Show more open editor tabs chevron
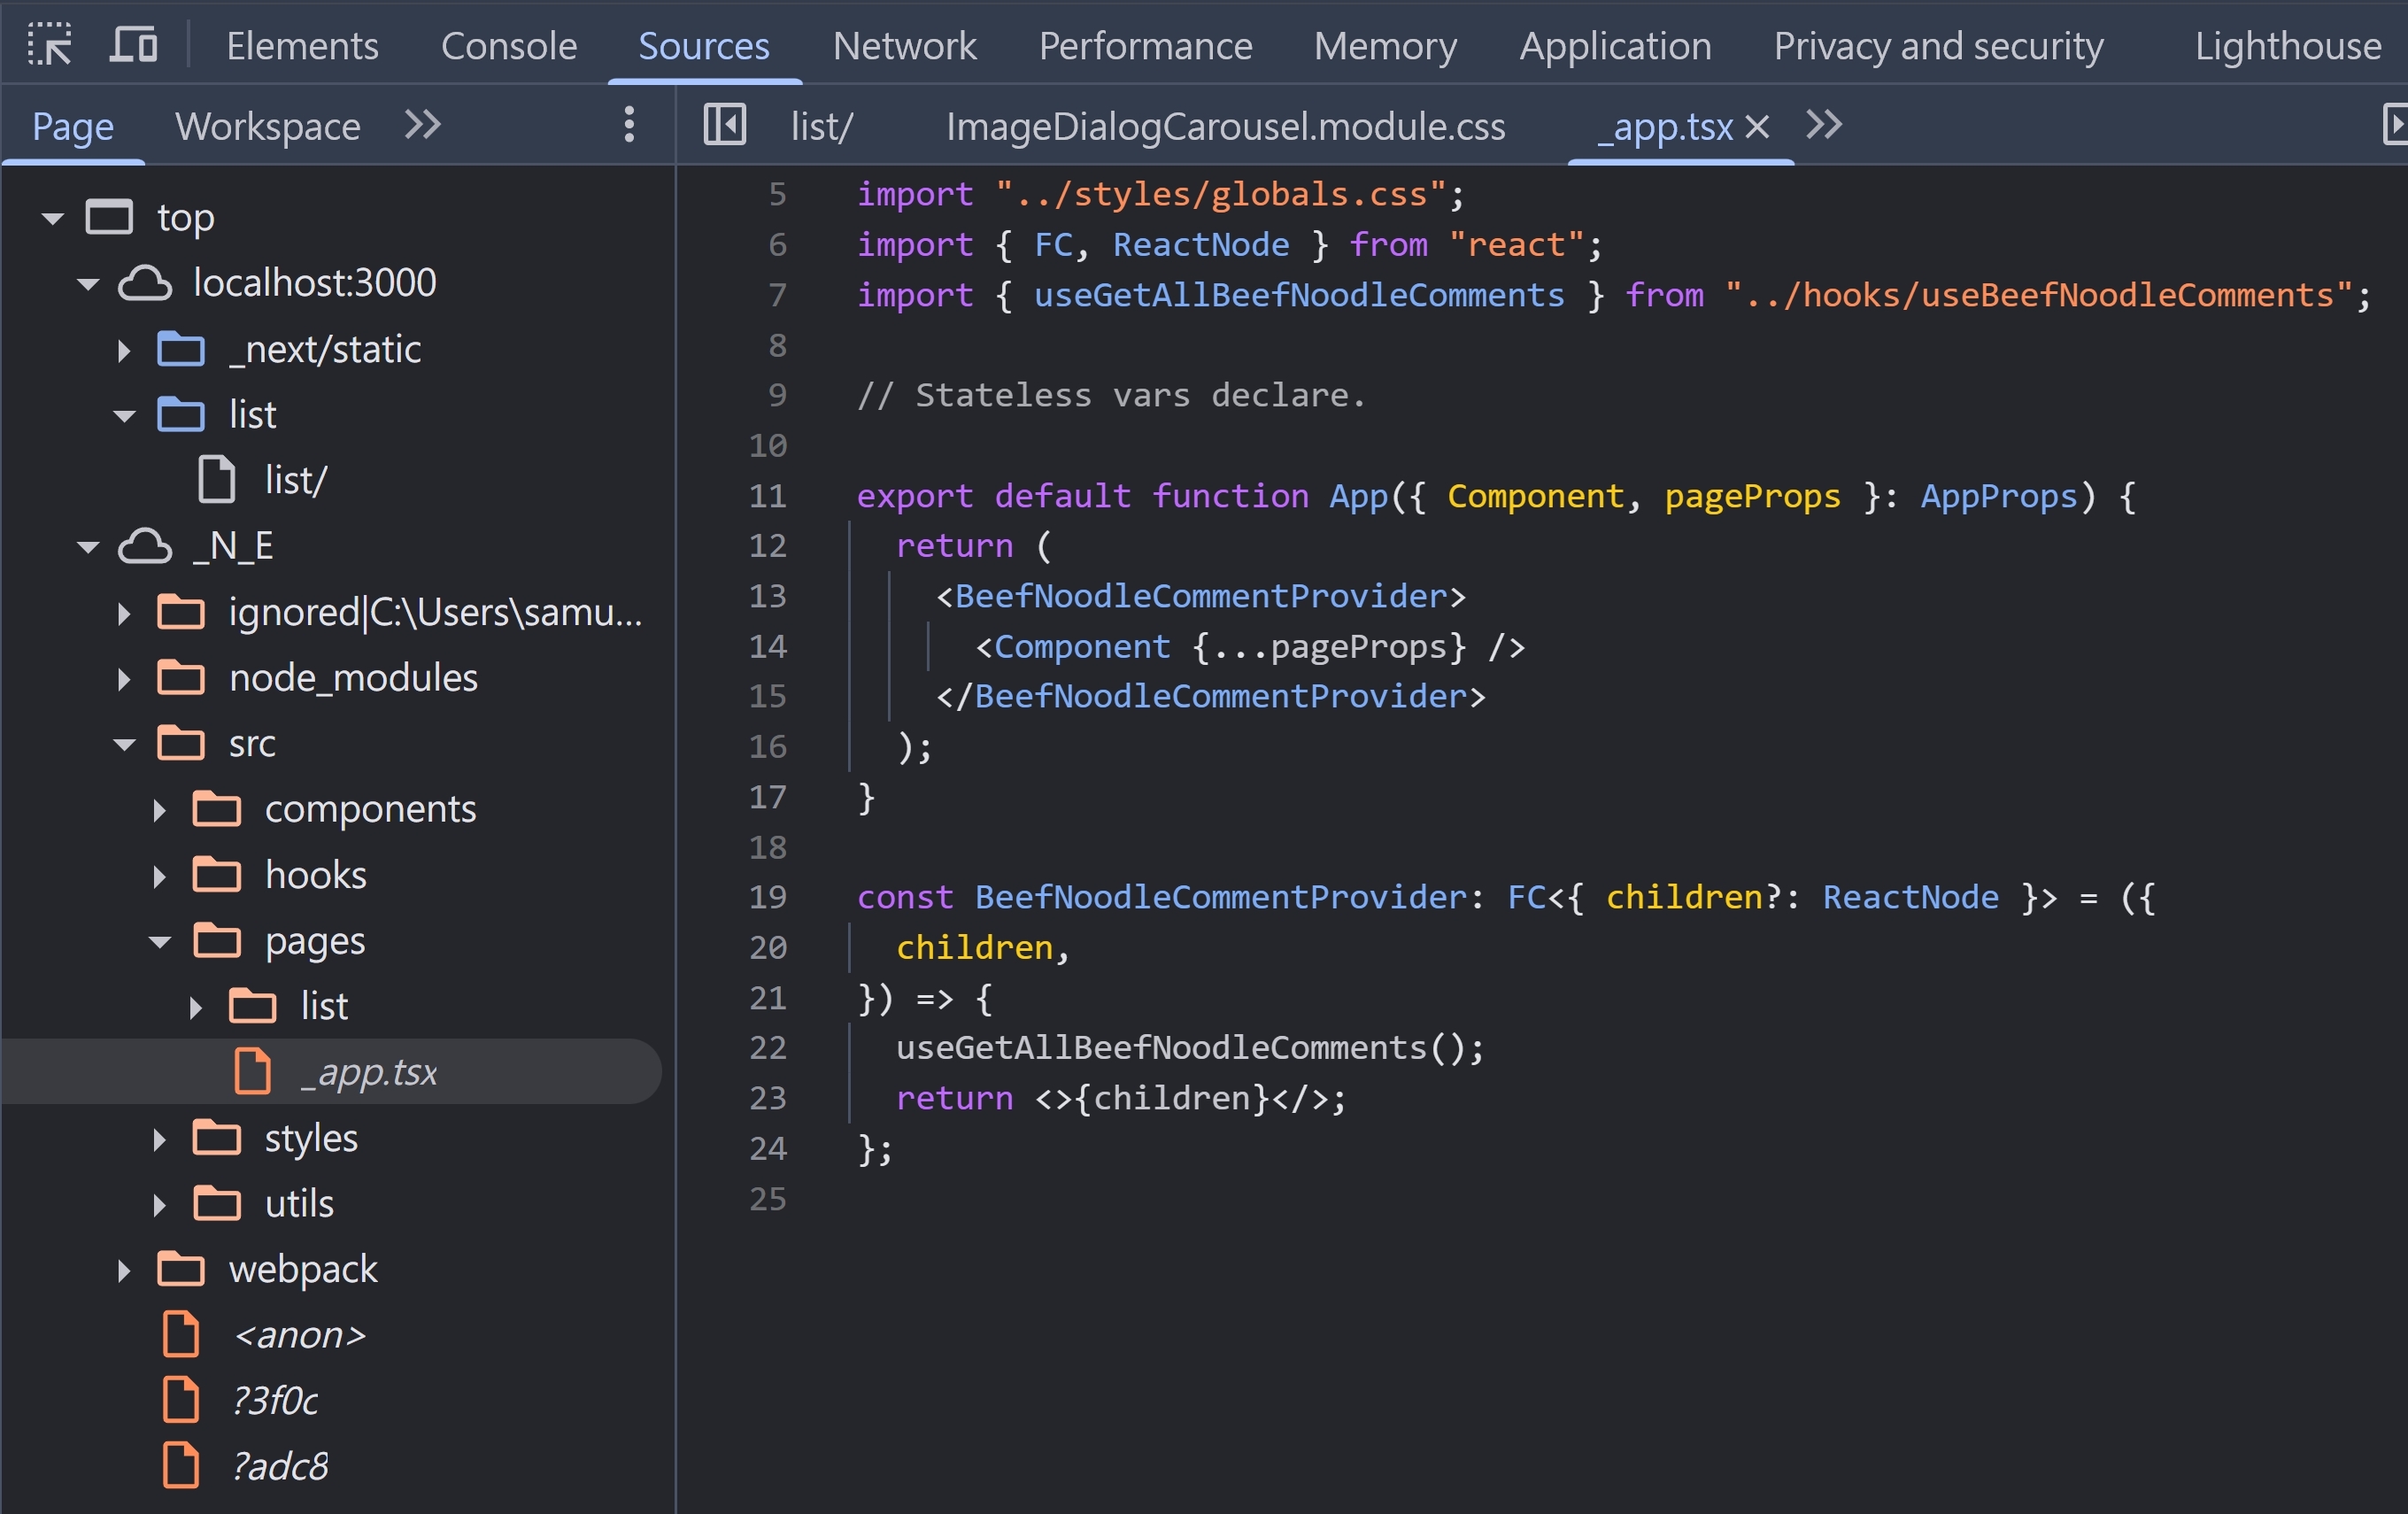The width and height of the screenshot is (2408, 1514). pyautogui.click(x=1824, y=125)
